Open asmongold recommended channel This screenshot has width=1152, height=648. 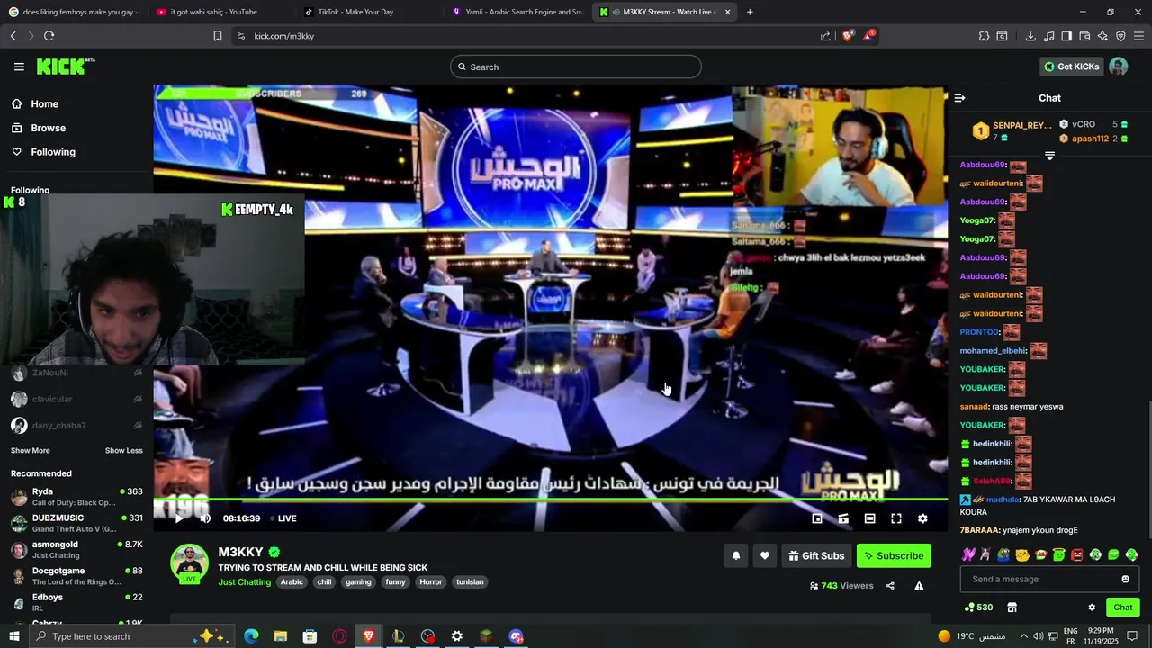click(76, 549)
